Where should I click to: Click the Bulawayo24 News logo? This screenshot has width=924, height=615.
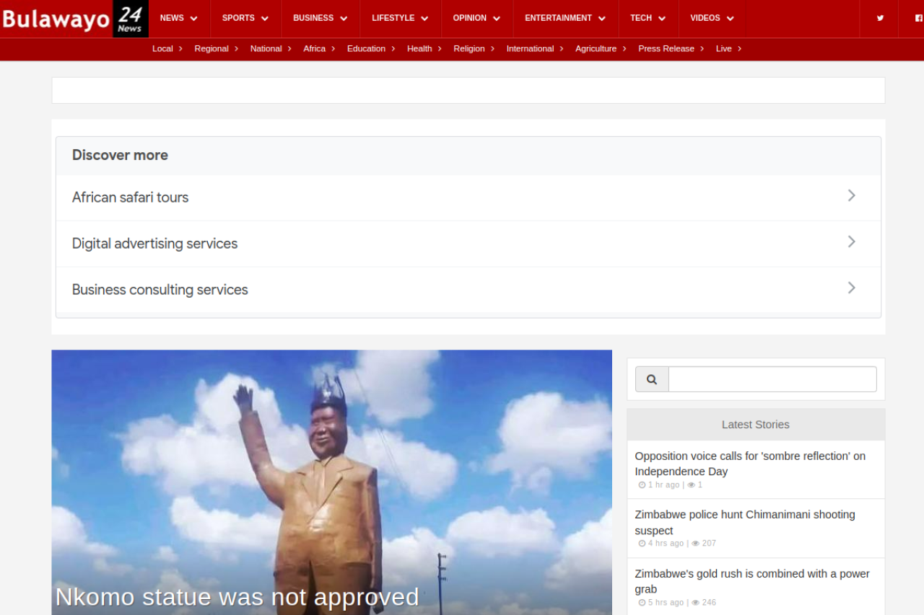(74, 19)
